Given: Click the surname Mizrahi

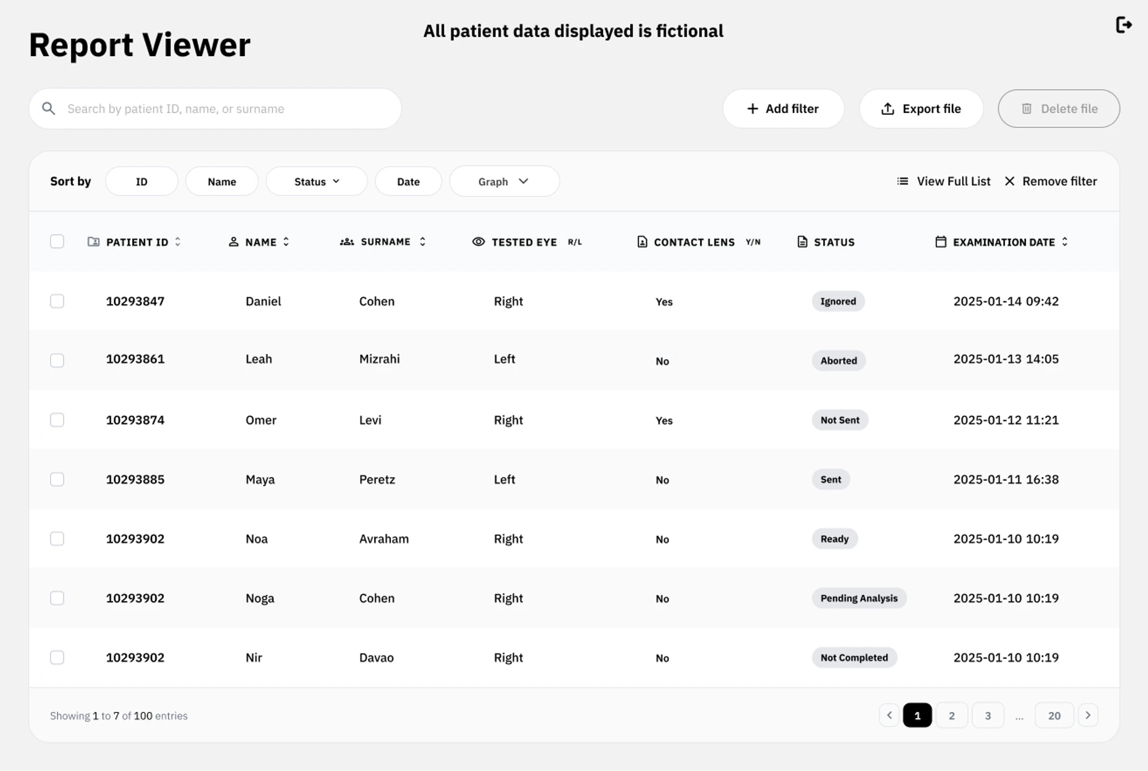Looking at the screenshot, I should pos(380,359).
